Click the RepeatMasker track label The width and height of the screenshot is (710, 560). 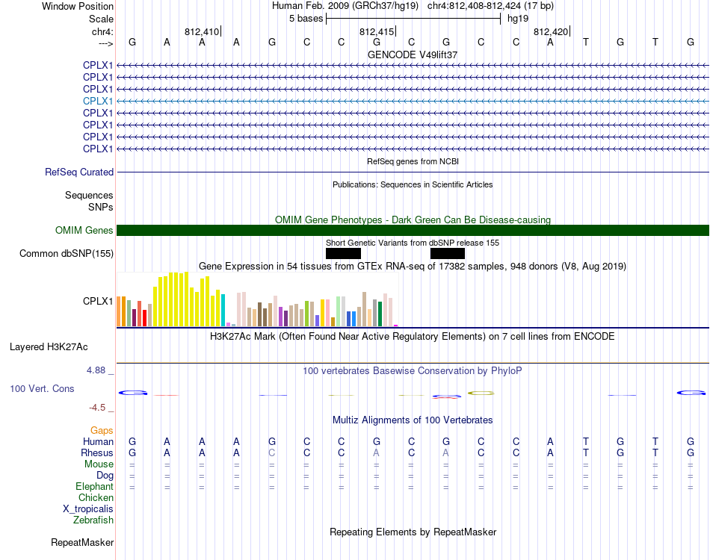[82, 542]
